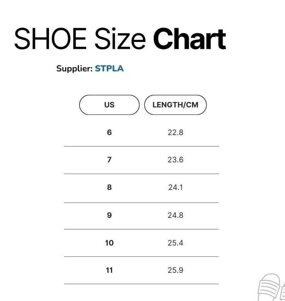Select US size 6 row

(109, 132)
